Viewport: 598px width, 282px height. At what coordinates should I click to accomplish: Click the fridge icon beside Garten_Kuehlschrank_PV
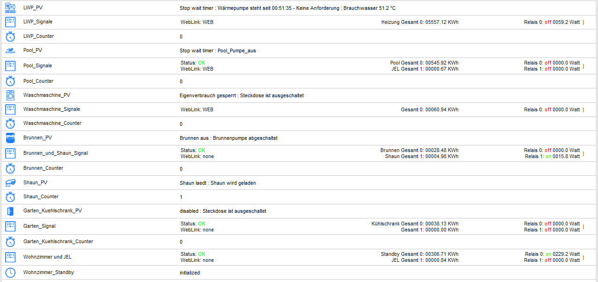(10, 211)
